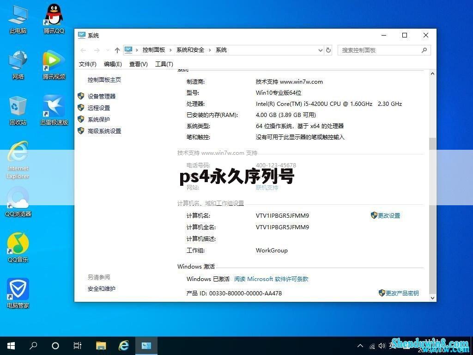This screenshot has width=473, height=355.
Task: Expand the chevron after 系统和安全 in the breadcrumb
Action: [210, 50]
